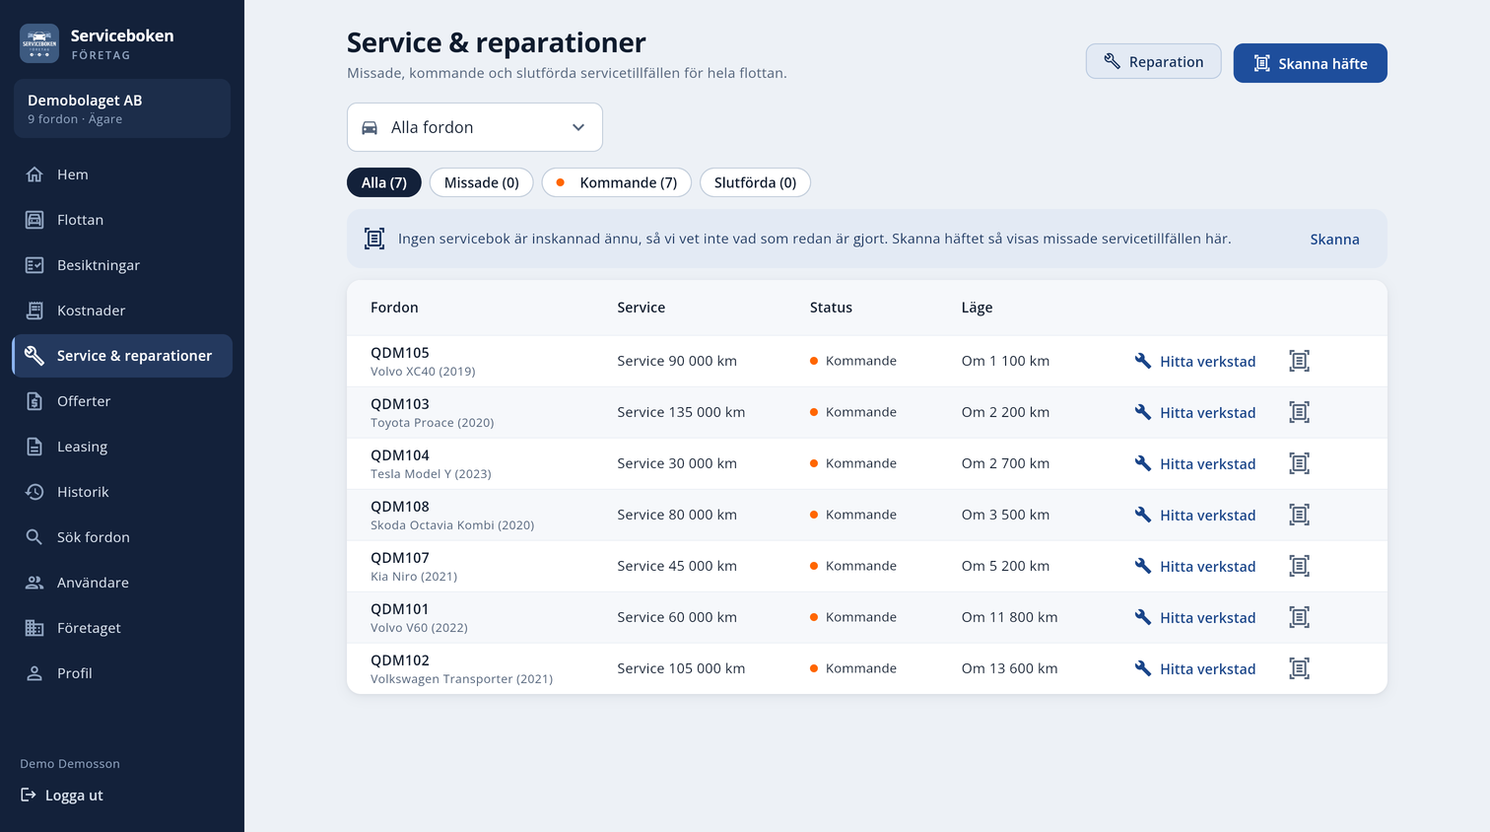The height and width of the screenshot is (832, 1490).
Task: Click the Historik clock icon
Action: click(34, 492)
